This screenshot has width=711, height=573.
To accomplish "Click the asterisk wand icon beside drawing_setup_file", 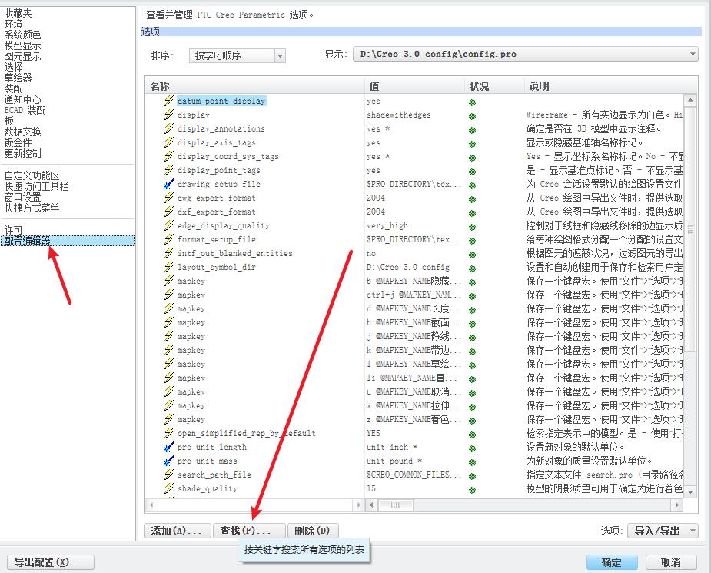I will (168, 184).
